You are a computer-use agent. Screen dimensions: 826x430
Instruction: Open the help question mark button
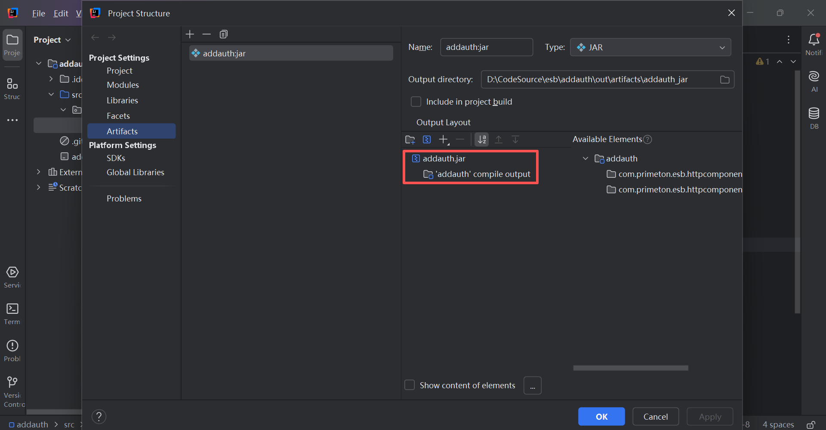99,416
